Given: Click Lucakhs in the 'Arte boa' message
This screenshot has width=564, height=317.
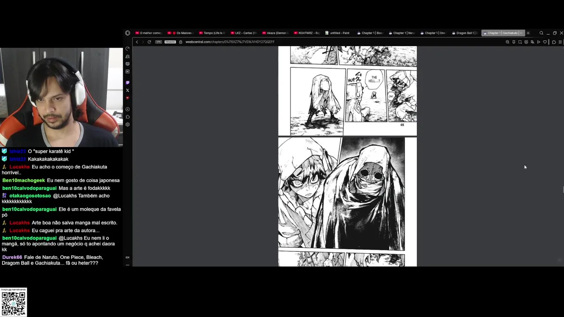Looking at the screenshot, I should (x=20, y=223).
